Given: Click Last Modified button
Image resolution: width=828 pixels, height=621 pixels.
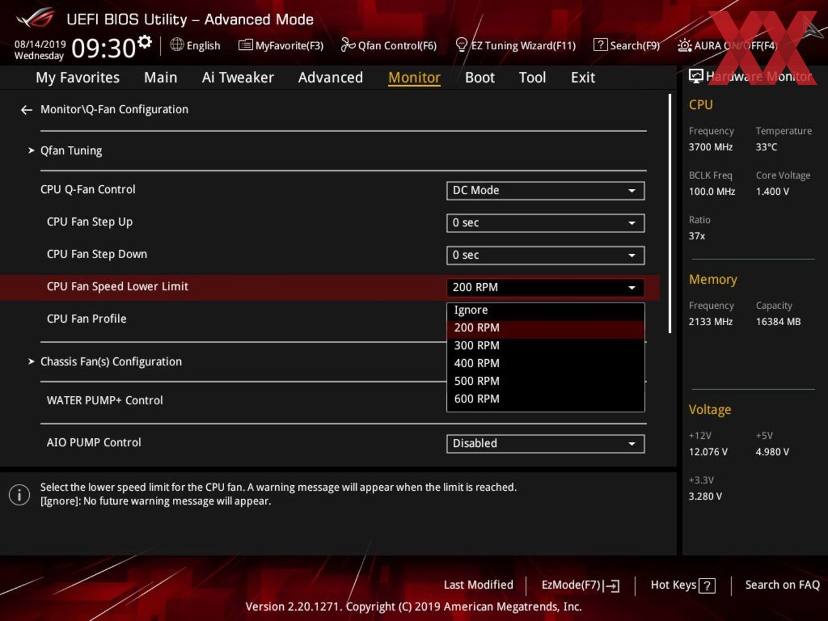Looking at the screenshot, I should (x=479, y=585).
